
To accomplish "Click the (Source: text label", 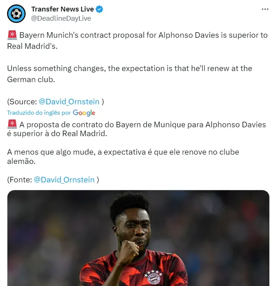I will pyautogui.click(x=22, y=102).
